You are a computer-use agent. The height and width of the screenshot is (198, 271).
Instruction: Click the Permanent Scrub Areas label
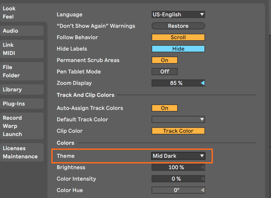[88, 60]
